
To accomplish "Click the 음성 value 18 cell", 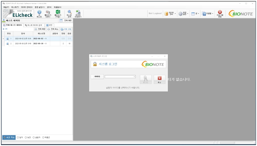I will [69, 44].
